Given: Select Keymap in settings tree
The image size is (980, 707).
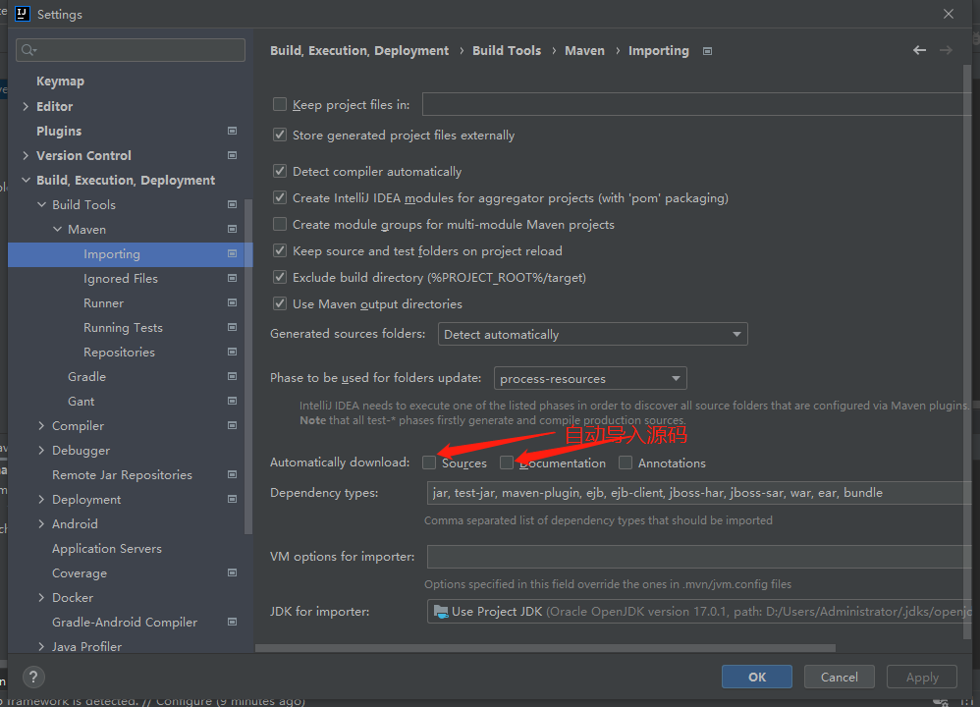Looking at the screenshot, I should pos(60,82).
